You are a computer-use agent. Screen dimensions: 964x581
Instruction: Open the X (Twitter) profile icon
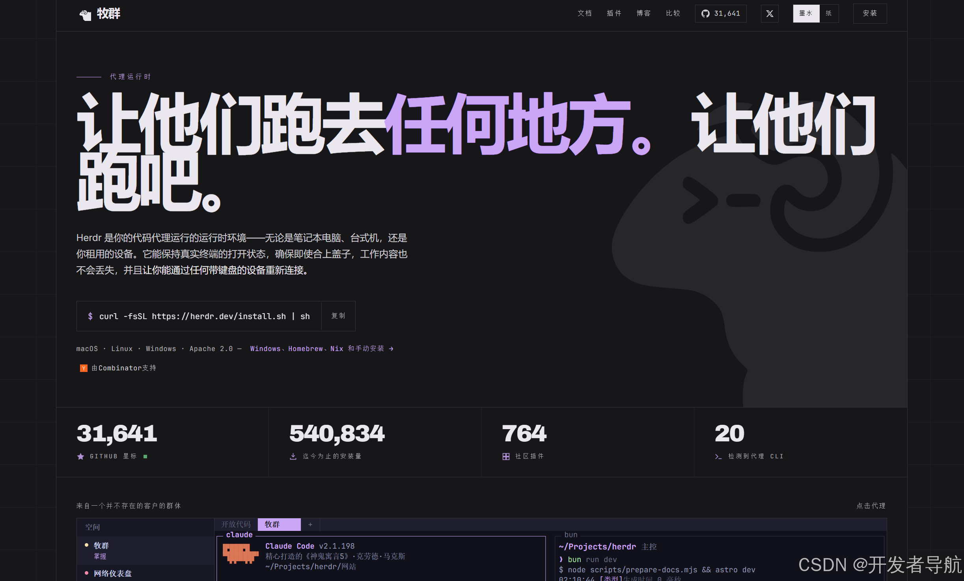(769, 14)
